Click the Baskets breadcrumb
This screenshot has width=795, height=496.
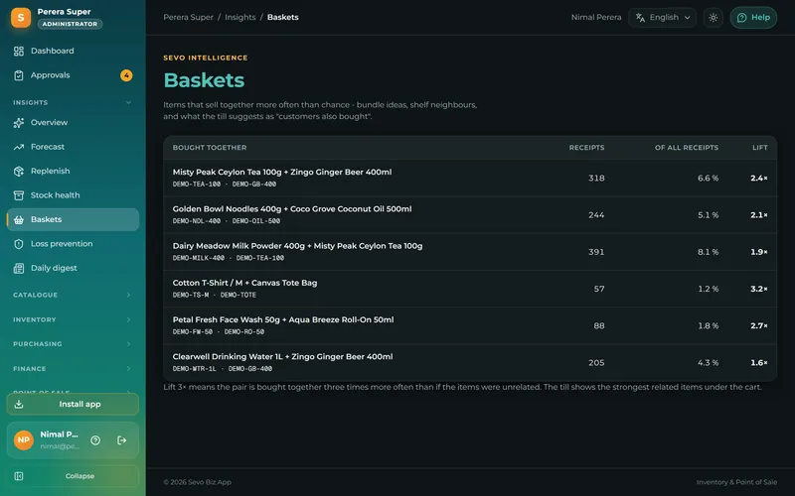[283, 17]
